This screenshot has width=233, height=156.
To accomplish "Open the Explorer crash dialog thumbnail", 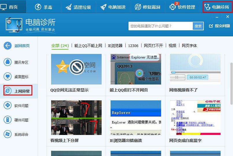I will 136,118.
